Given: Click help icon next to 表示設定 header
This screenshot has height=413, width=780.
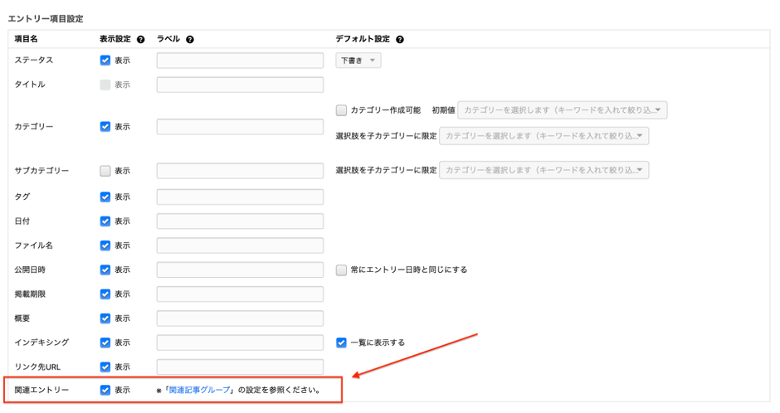Looking at the screenshot, I should point(140,40).
